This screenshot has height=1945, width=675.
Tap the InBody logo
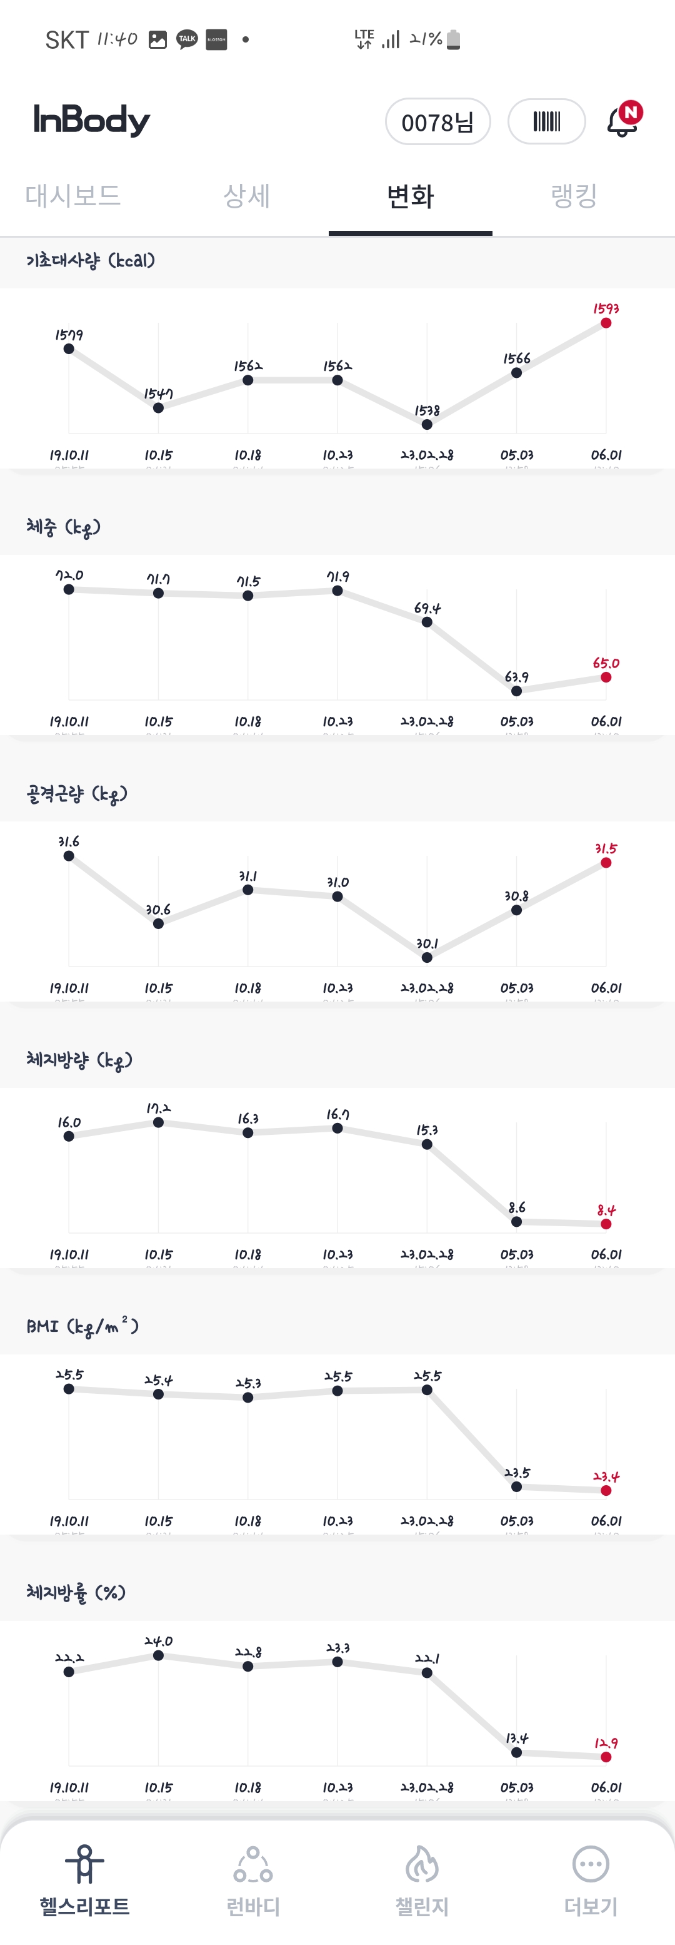[92, 120]
